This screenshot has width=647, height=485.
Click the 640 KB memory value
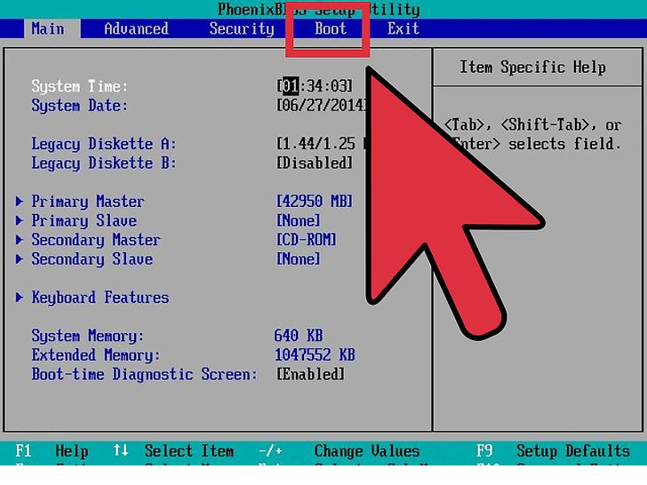point(299,336)
